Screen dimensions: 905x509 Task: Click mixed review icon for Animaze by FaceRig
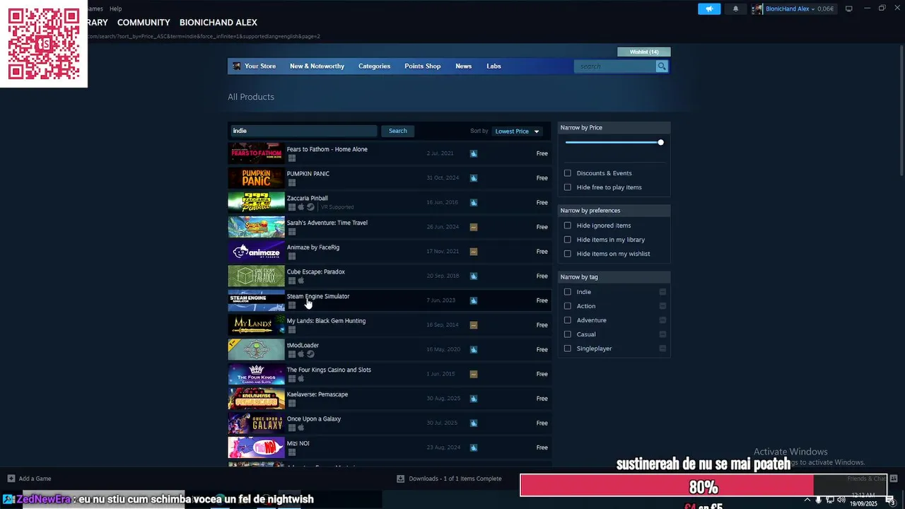coord(474,252)
